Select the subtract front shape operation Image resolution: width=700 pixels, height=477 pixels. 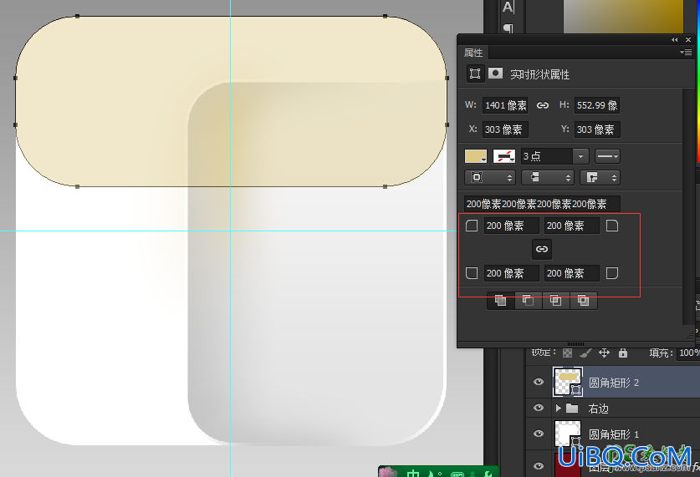[x=528, y=301]
